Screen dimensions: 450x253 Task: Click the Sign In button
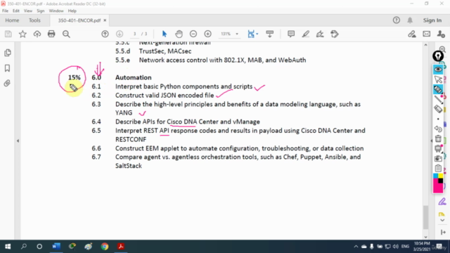[x=432, y=20]
